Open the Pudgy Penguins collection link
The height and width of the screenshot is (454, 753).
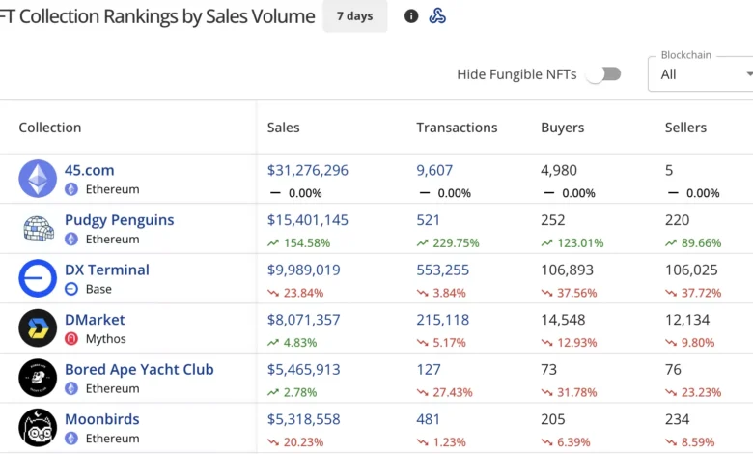pos(119,220)
